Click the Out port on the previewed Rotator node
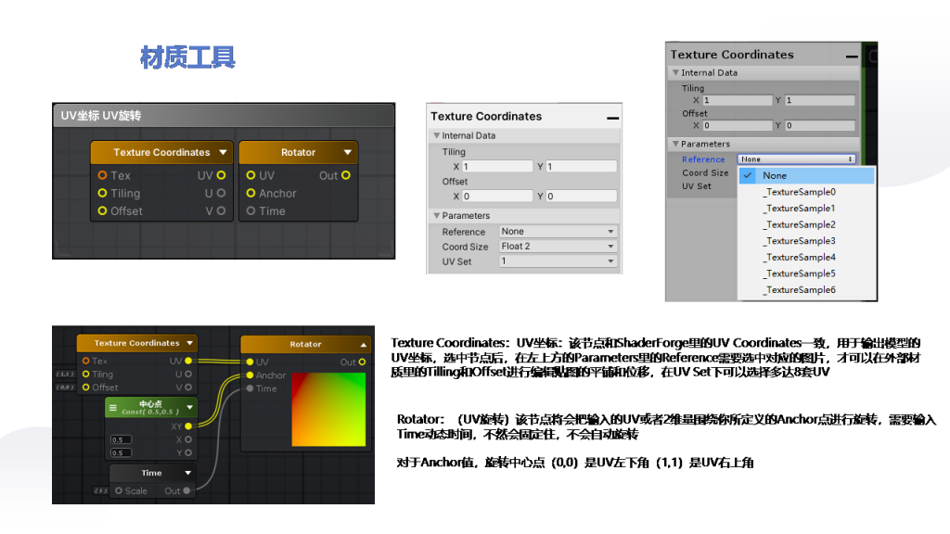Image resolution: width=950 pixels, height=534 pixels. (363, 362)
